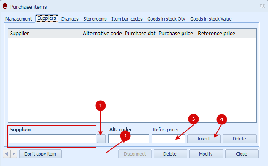Viewport: 268px width, 166px height.
Task: Close the Purchase items dialog
Action: click(x=241, y=154)
